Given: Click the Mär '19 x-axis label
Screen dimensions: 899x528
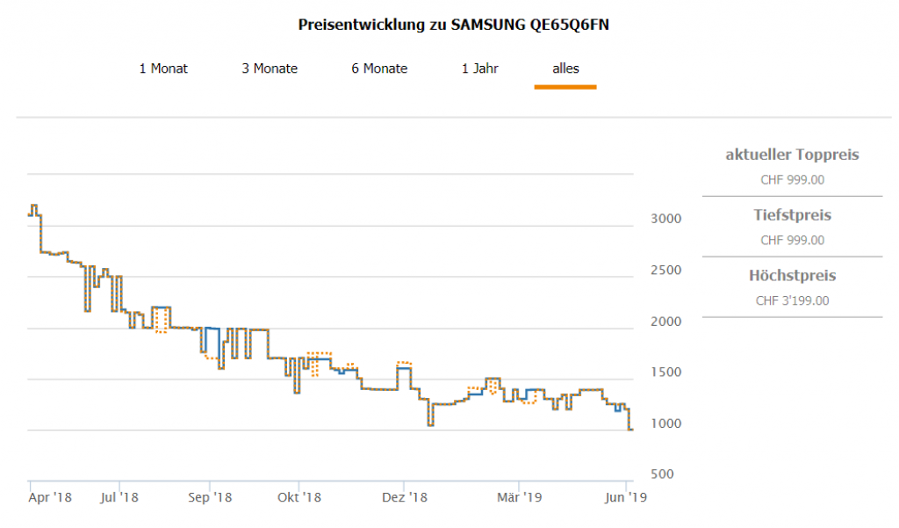Looking at the screenshot, I should tap(520, 498).
